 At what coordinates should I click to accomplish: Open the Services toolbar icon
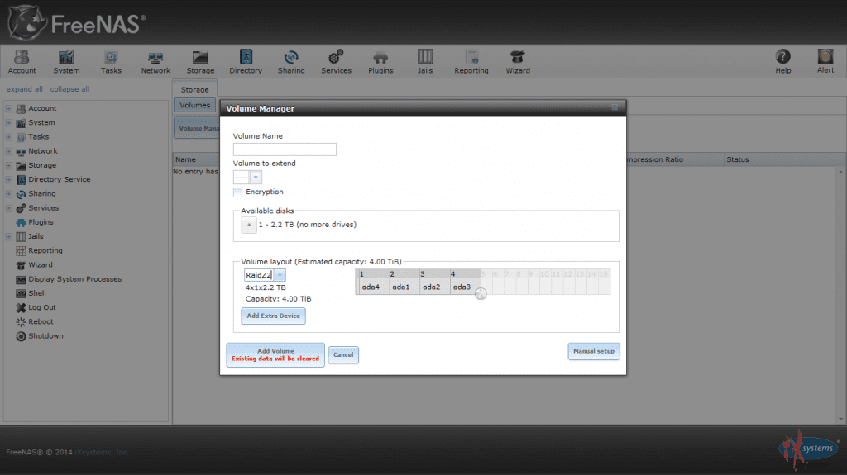tap(336, 61)
